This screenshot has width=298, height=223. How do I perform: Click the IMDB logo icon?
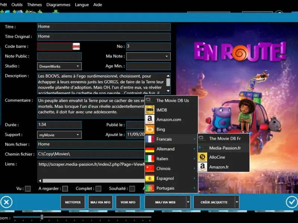pos(150,110)
